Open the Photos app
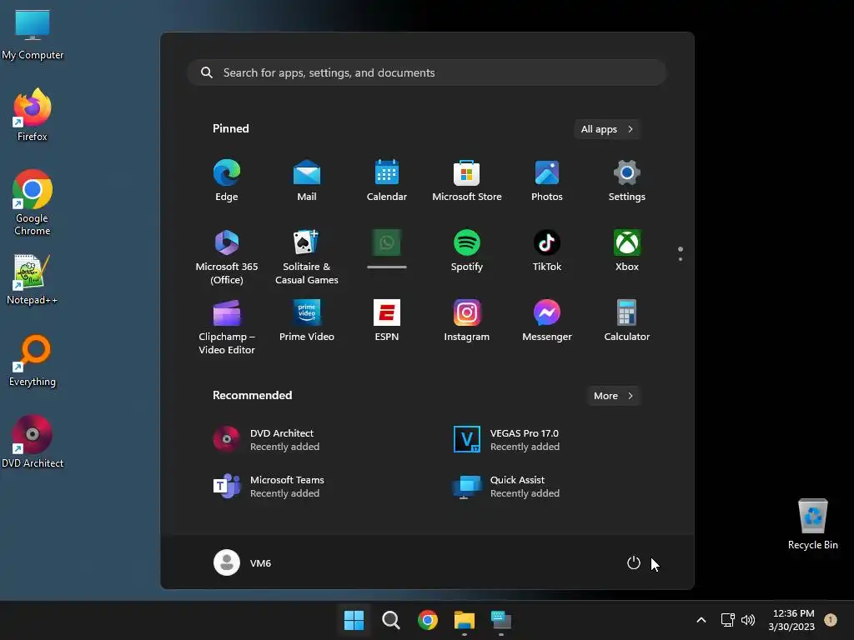 click(x=547, y=181)
